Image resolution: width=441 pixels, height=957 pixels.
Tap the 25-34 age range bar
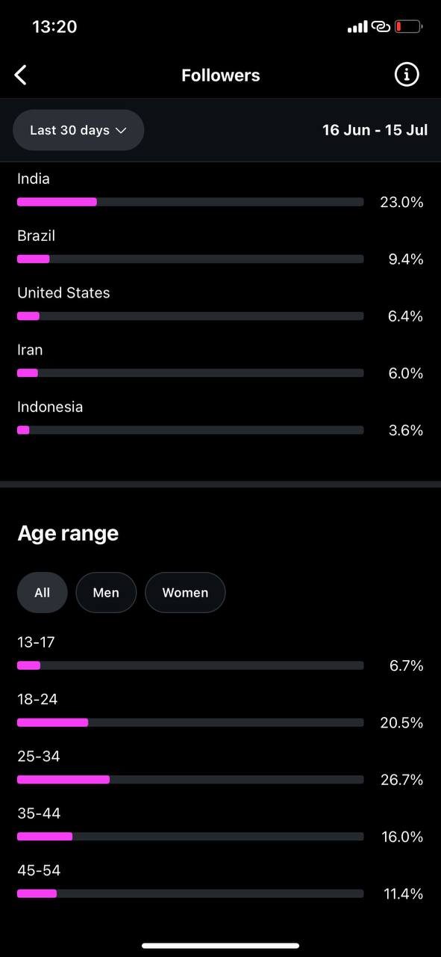pyautogui.click(x=190, y=779)
